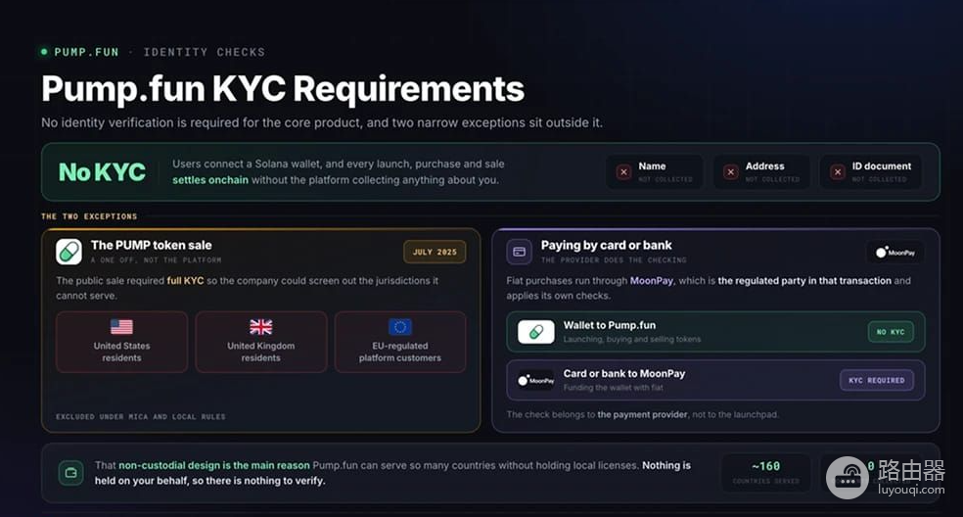Click the PUMP.FUN breadcrumb label

coord(86,52)
